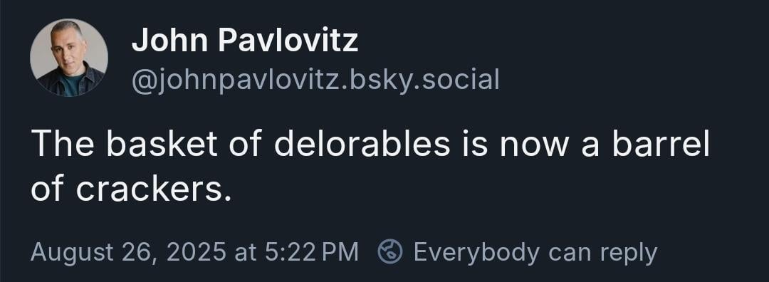Open the @johnpavlovitz.bsky.social handle
This screenshot has width=769, height=282.
coord(315,80)
